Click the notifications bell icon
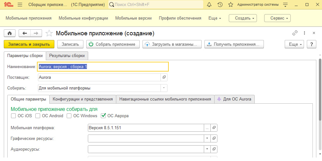 click(x=209, y=5)
